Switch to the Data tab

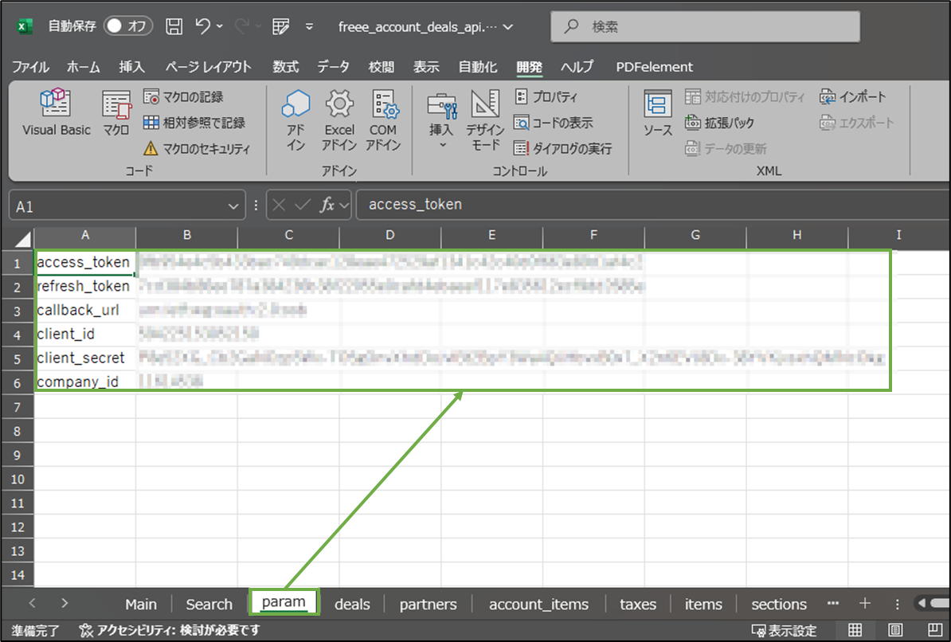pyautogui.click(x=333, y=67)
